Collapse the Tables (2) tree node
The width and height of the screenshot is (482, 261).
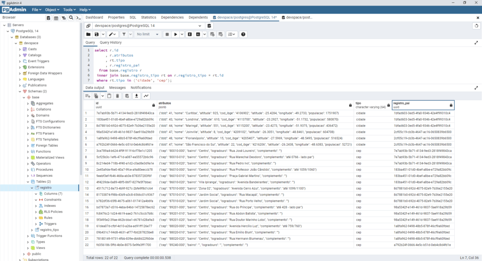(x=28, y=182)
